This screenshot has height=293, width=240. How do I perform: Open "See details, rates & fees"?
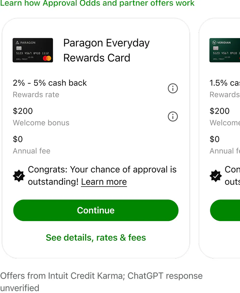coord(96,238)
